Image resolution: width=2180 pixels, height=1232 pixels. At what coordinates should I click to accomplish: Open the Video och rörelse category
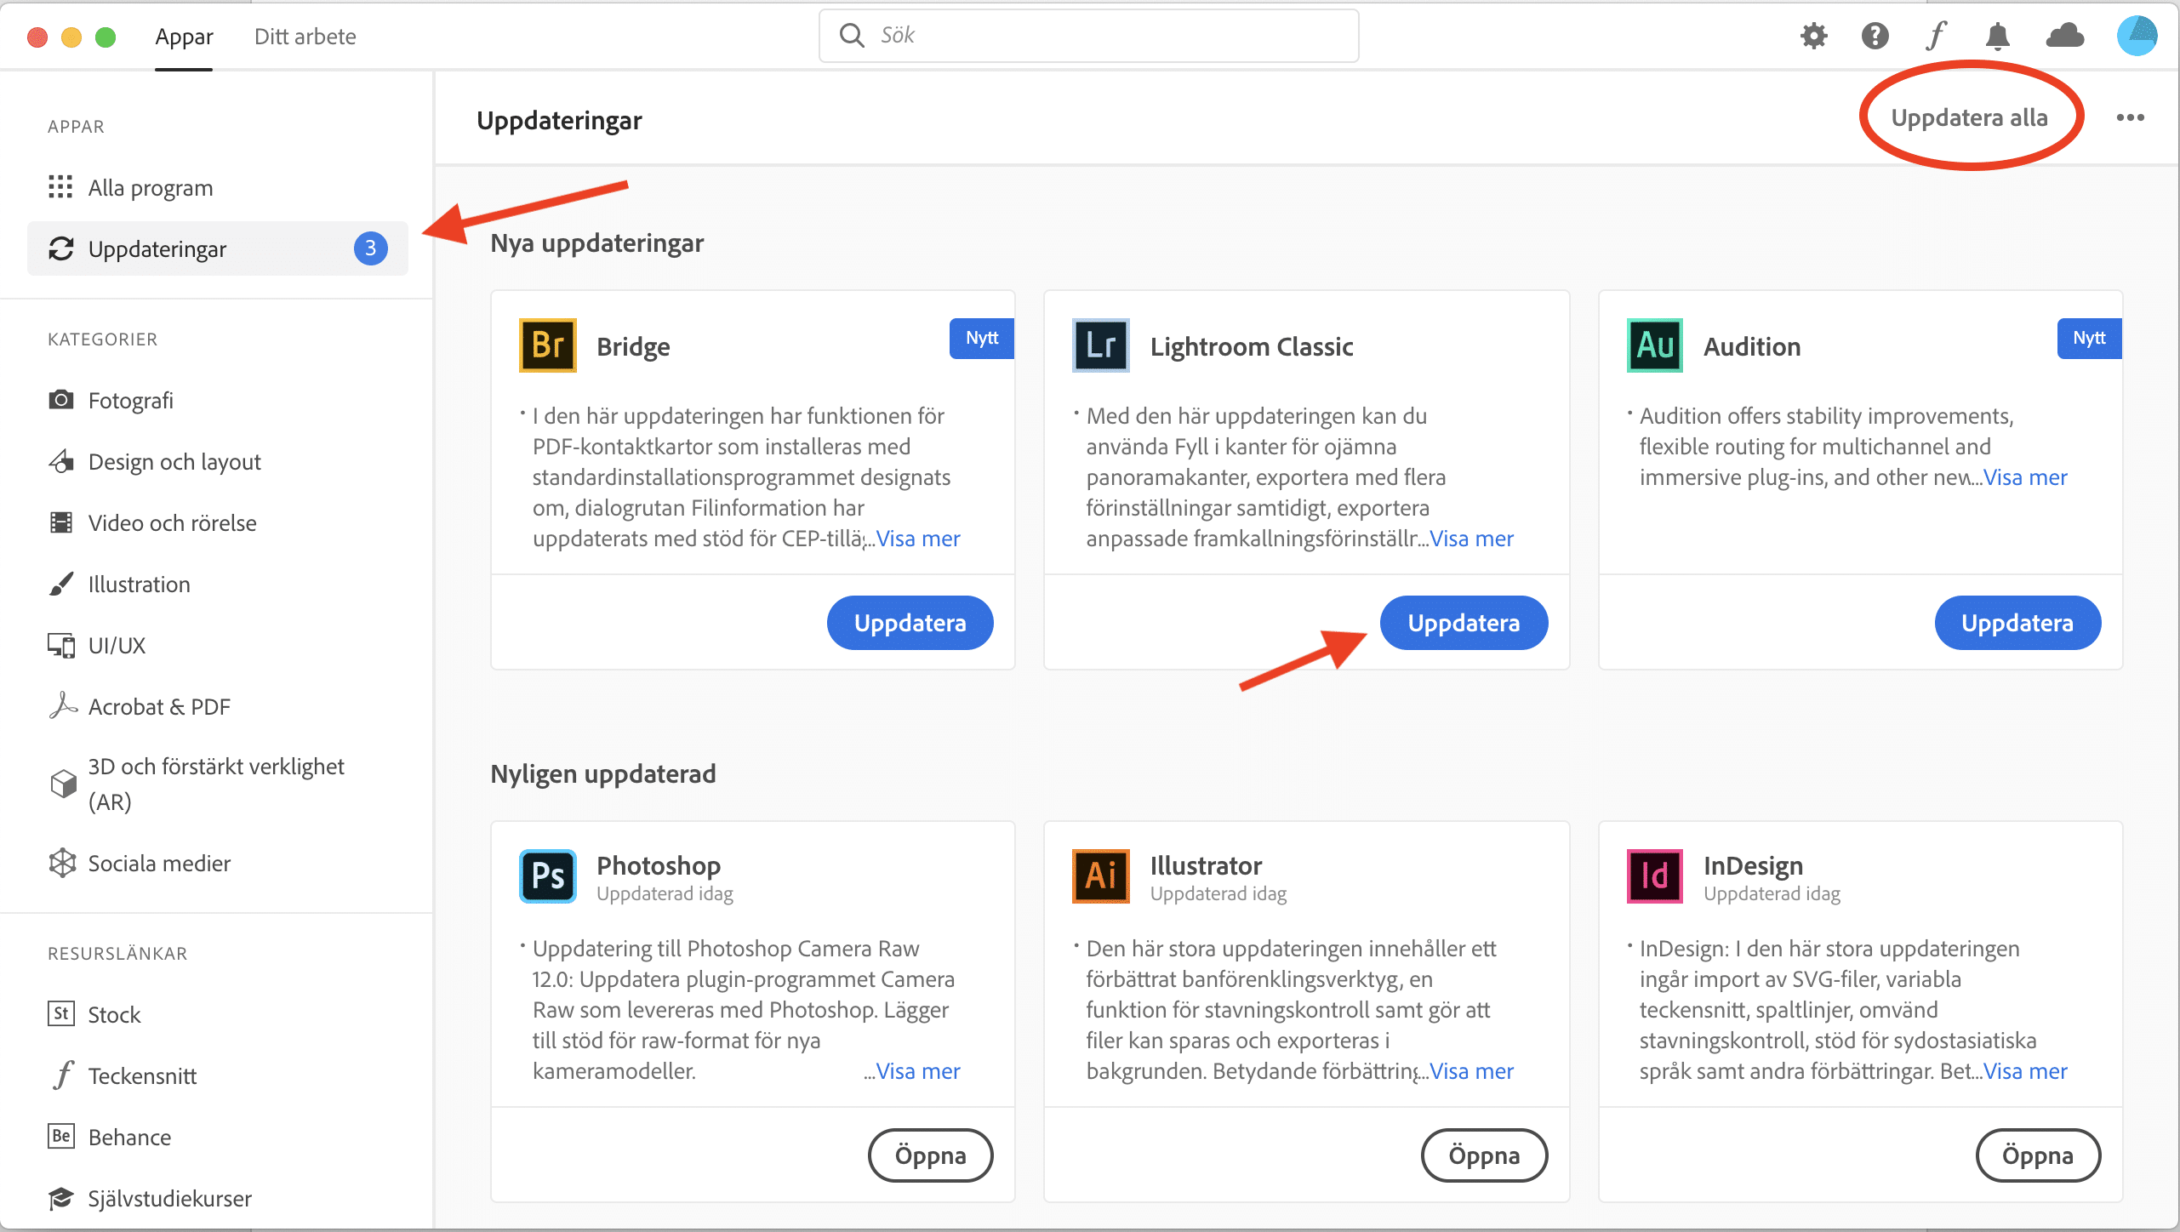218,522
